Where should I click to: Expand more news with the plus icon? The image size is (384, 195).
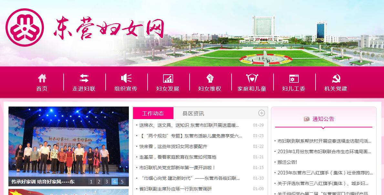tap(262, 113)
